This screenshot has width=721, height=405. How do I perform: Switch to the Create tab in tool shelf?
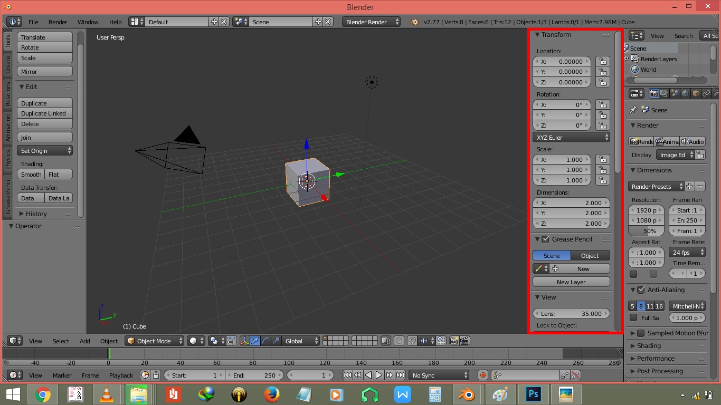pyautogui.click(x=8, y=65)
